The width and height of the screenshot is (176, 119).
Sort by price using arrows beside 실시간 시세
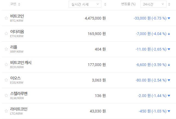[x=105, y=4]
